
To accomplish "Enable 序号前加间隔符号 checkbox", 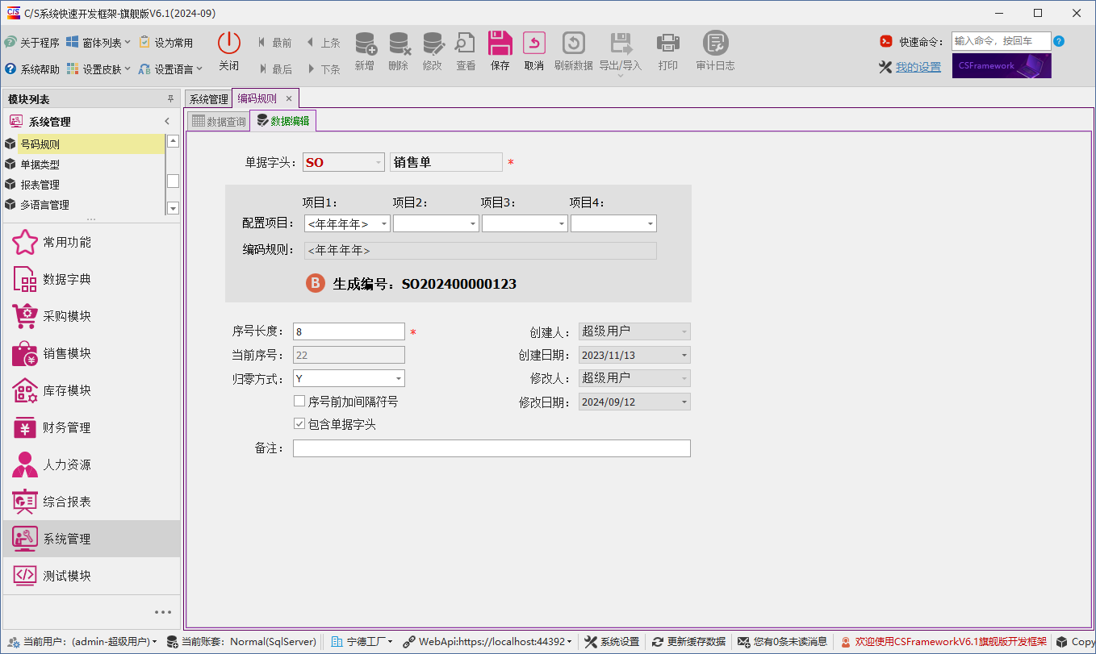I will [299, 401].
